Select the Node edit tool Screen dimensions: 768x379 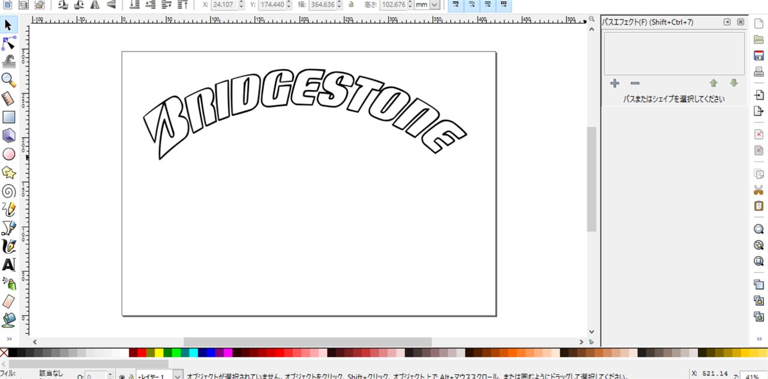[x=8, y=44]
